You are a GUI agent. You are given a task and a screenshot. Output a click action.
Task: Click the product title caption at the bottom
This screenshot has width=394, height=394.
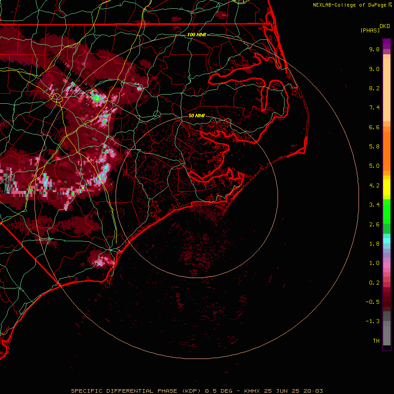pos(197,391)
